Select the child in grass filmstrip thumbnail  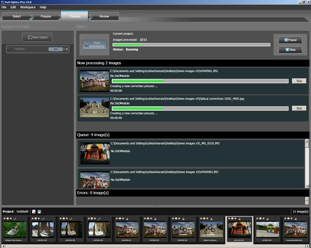[15, 230]
